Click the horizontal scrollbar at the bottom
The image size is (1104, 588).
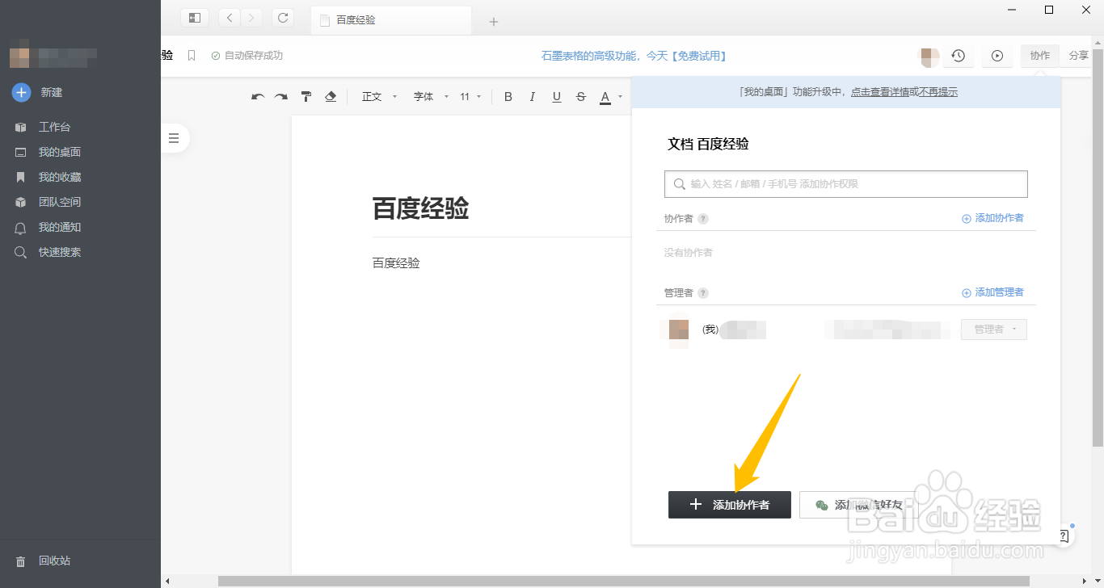(x=623, y=581)
